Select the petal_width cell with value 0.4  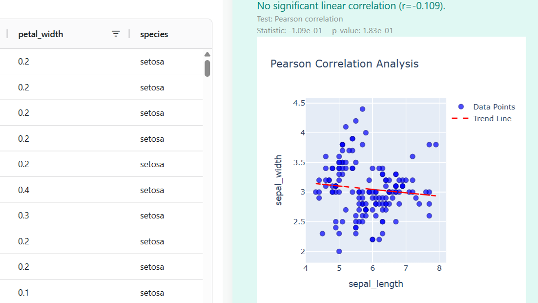pyautogui.click(x=23, y=190)
